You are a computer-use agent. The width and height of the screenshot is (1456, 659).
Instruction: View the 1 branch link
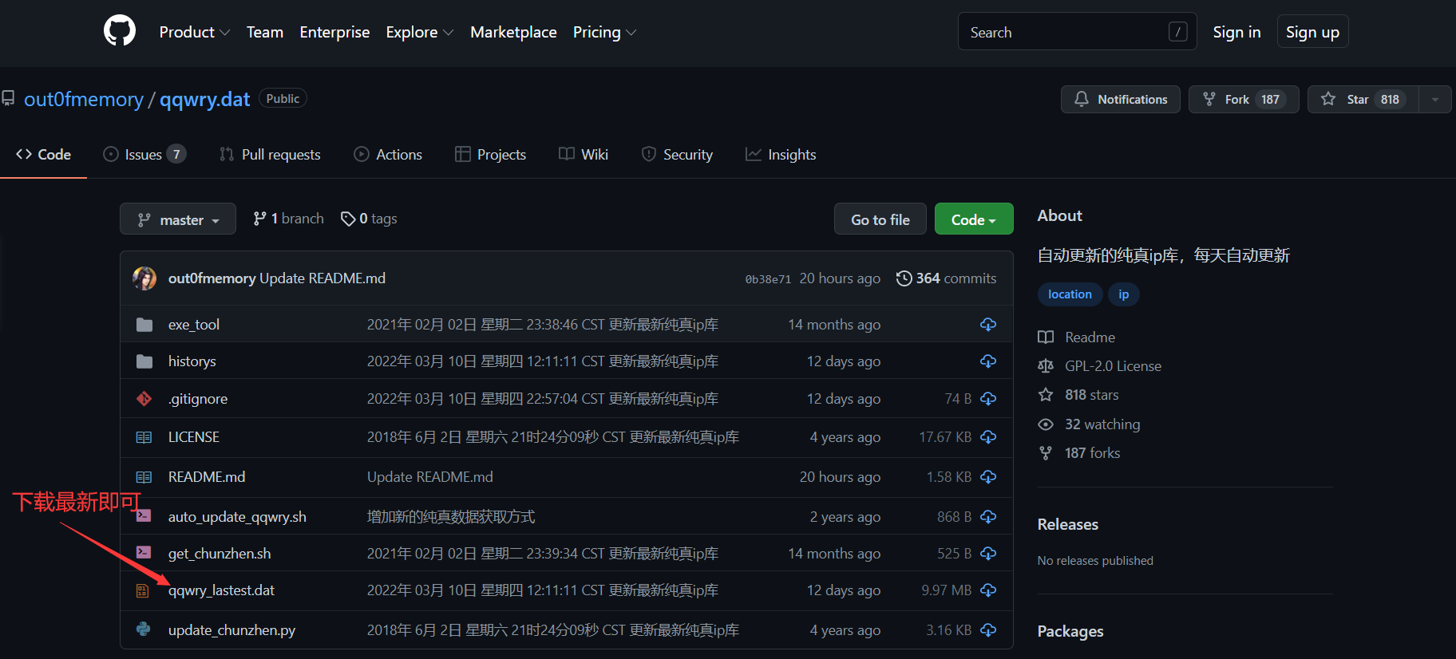pyautogui.click(x=289, y=219)
